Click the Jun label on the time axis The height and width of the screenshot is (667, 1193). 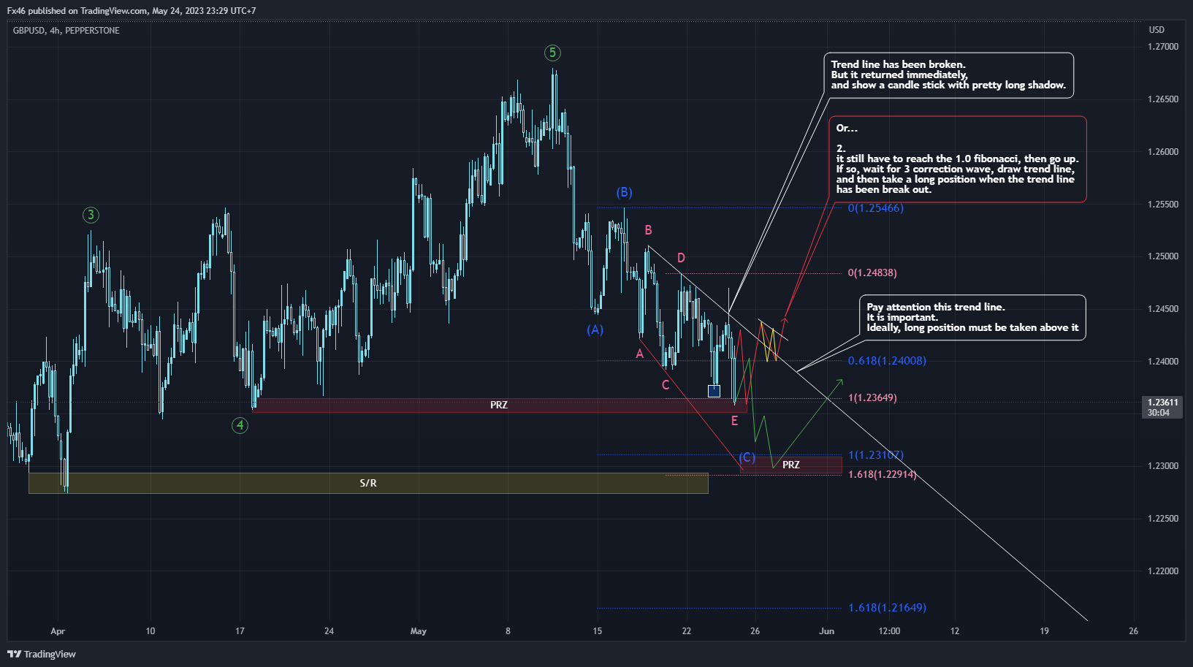[827, 631]
